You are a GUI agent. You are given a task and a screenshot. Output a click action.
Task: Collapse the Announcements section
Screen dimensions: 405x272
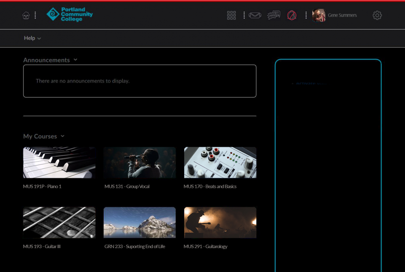tap(75, 59)
